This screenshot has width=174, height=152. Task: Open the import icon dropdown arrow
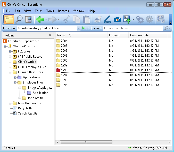133,20
